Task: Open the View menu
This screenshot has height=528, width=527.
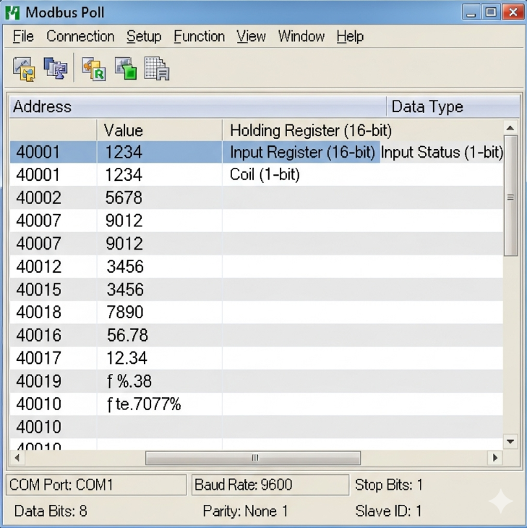Action: (251, 36)
